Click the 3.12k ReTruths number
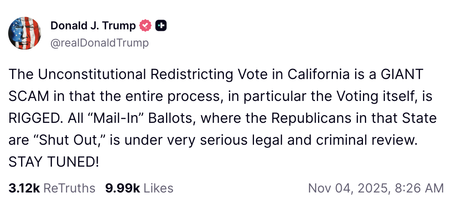This screenshot has height=205, width=454. click(24, 188)
